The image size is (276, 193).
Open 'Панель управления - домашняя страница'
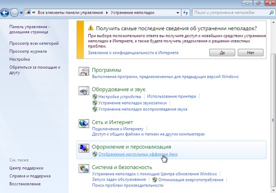[x=30, y=30]
